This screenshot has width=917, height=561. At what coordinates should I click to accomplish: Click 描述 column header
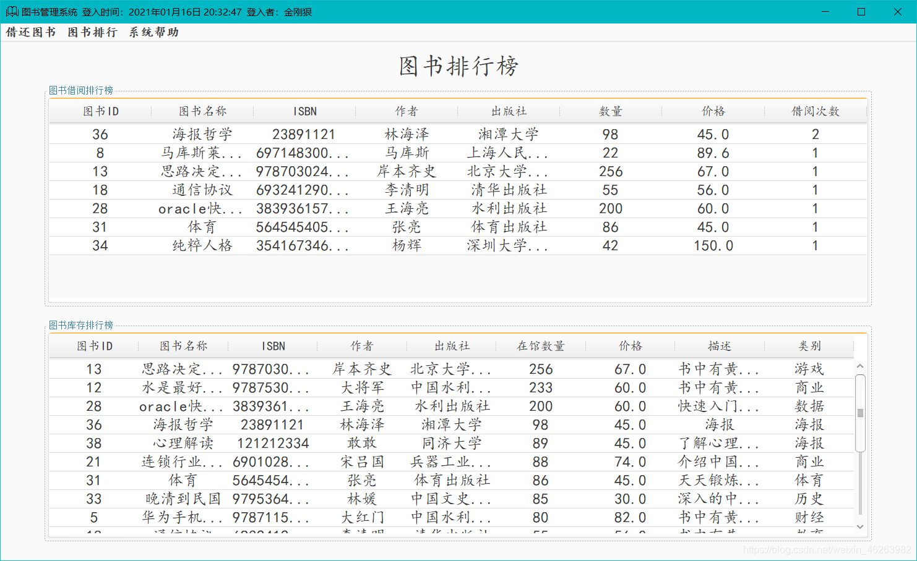[x=720, y=346]
